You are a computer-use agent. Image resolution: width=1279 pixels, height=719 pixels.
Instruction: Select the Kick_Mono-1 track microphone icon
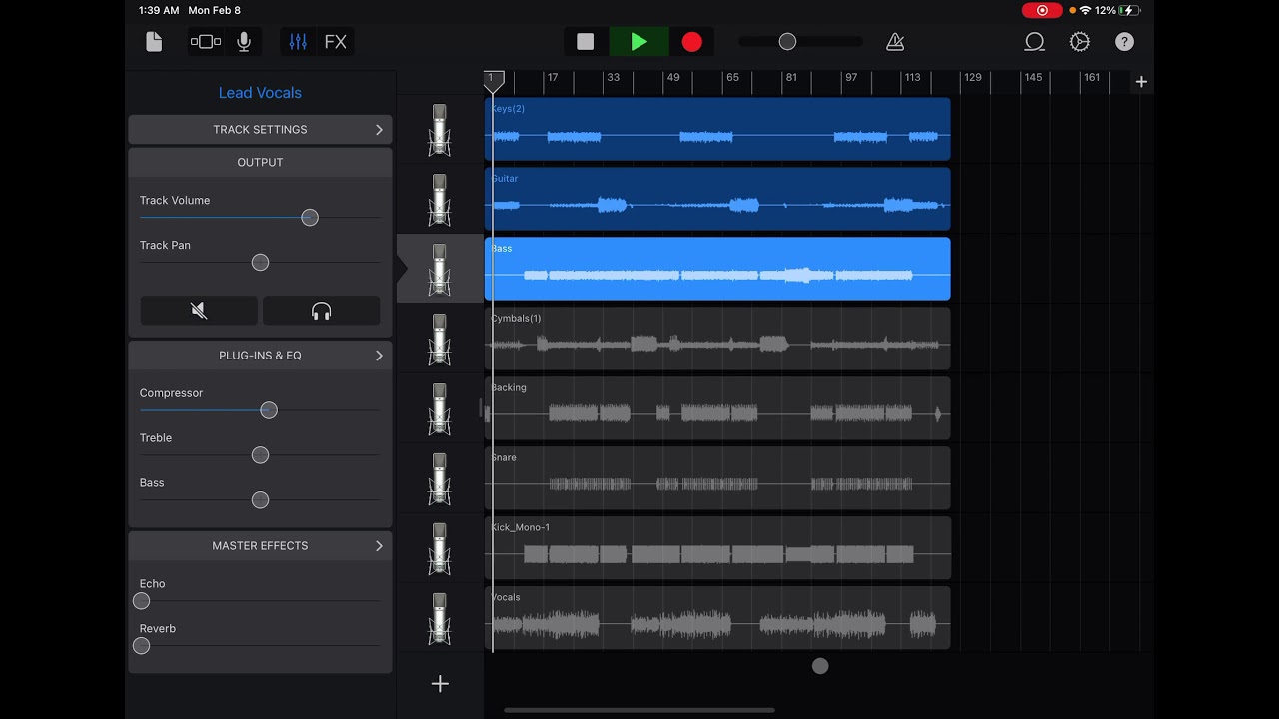(440, 549)
